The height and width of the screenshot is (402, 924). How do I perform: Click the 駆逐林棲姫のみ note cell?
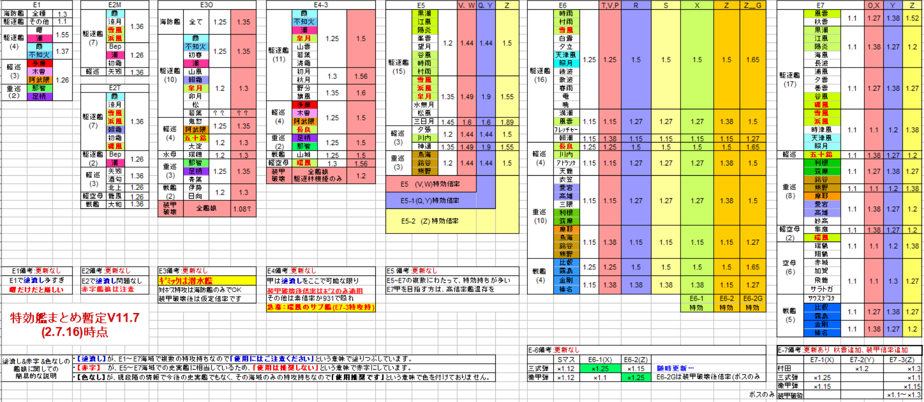tap(318, 179)
